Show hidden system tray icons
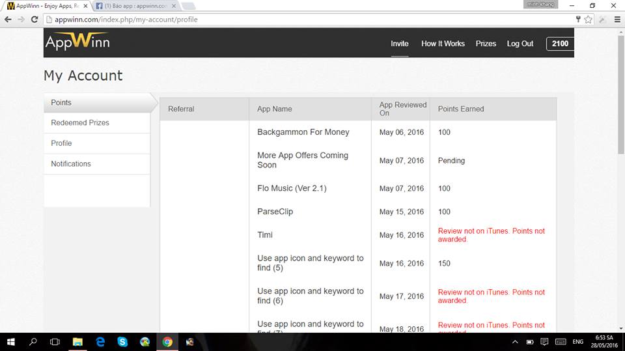Viewport: 625px width, 351px height. (515, 342)
